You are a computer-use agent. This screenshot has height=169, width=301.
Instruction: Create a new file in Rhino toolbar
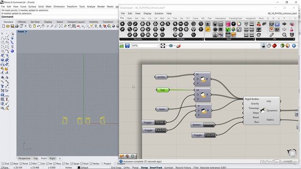click(3, 26)
